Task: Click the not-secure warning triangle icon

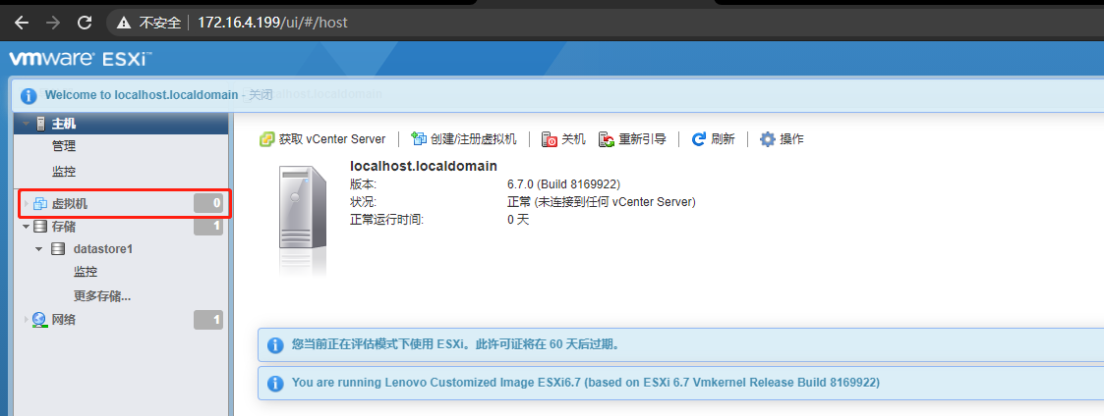Action: coord(124,23)
